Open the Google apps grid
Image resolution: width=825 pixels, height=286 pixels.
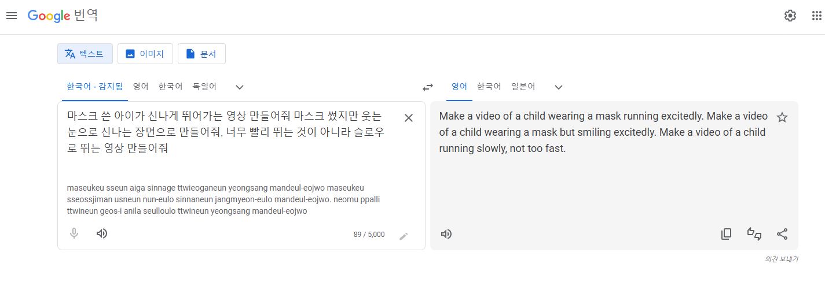[x=817, y=16]
